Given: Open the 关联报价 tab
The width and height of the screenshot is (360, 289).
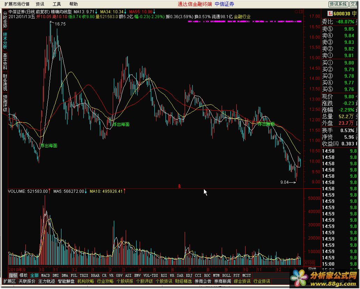Looking at the screenshot, I should pyautogui.click(x=27, y=281).
